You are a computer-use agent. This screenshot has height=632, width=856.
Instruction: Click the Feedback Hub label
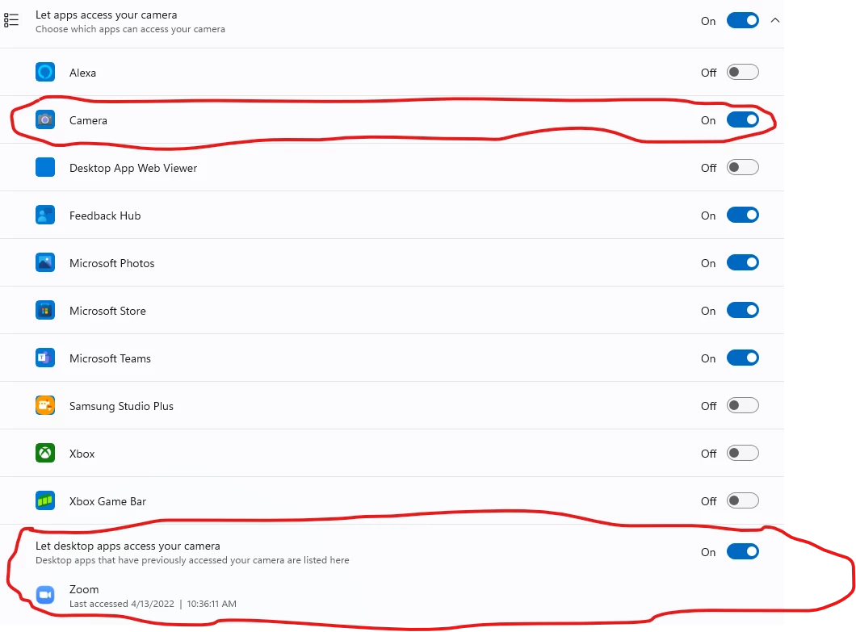[x=105, y=216]
